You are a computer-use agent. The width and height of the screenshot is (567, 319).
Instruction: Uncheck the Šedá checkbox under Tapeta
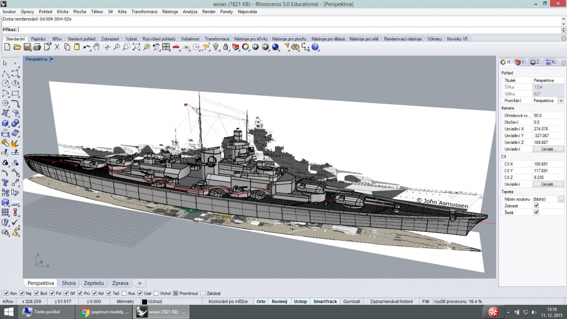pos(536,212)
